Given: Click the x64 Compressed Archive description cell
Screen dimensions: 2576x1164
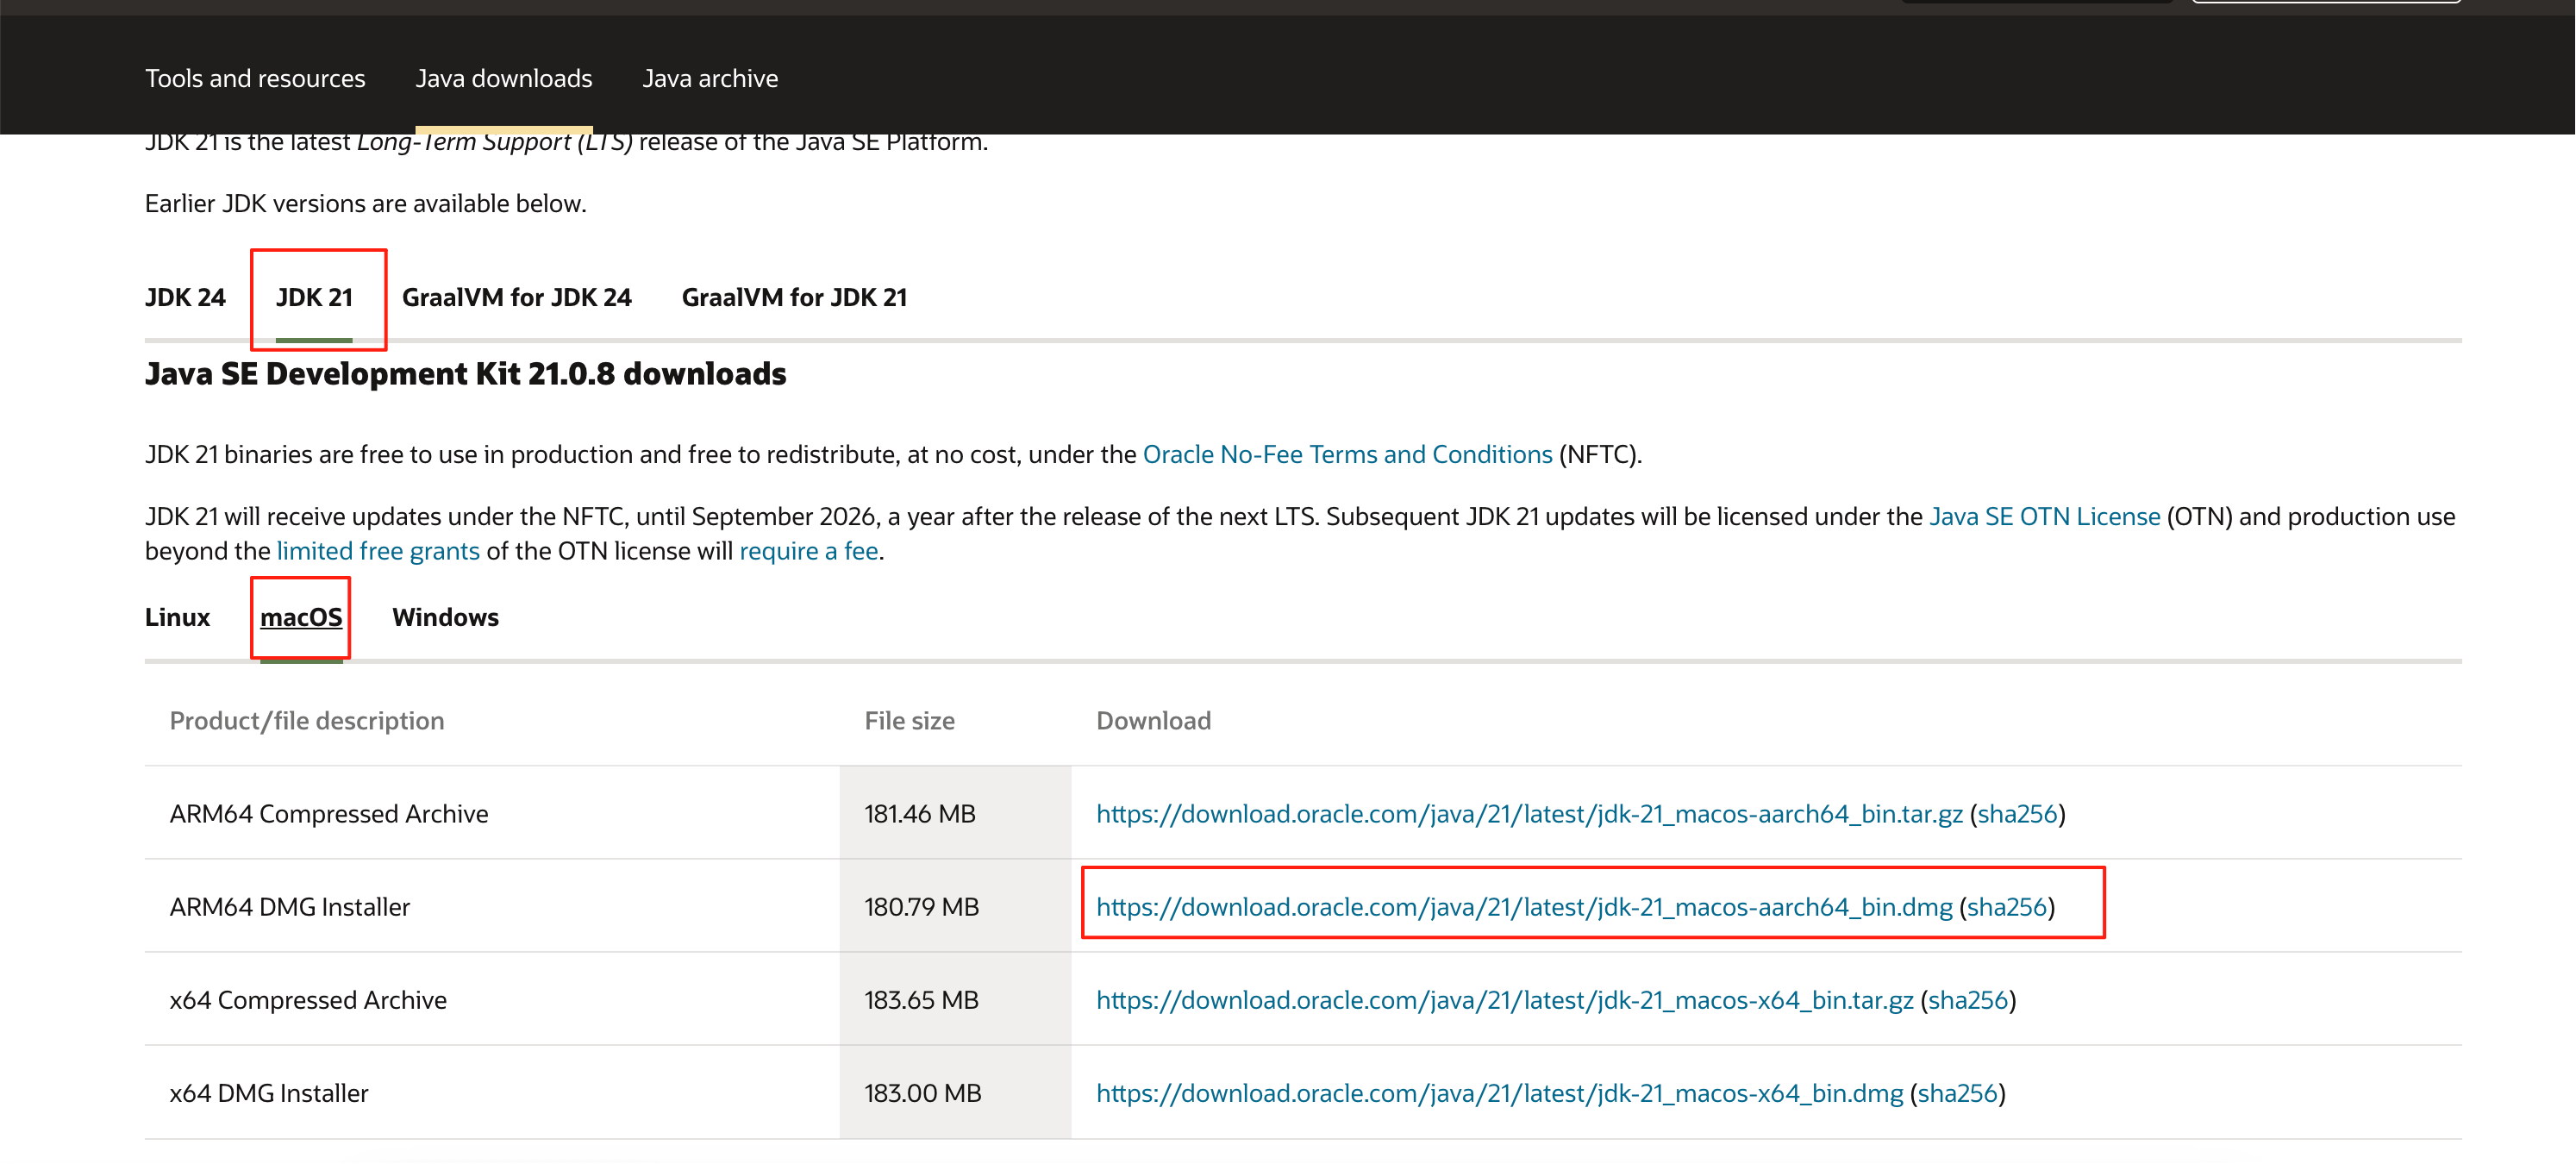Looking at the screenshot, I should point(492,999).
